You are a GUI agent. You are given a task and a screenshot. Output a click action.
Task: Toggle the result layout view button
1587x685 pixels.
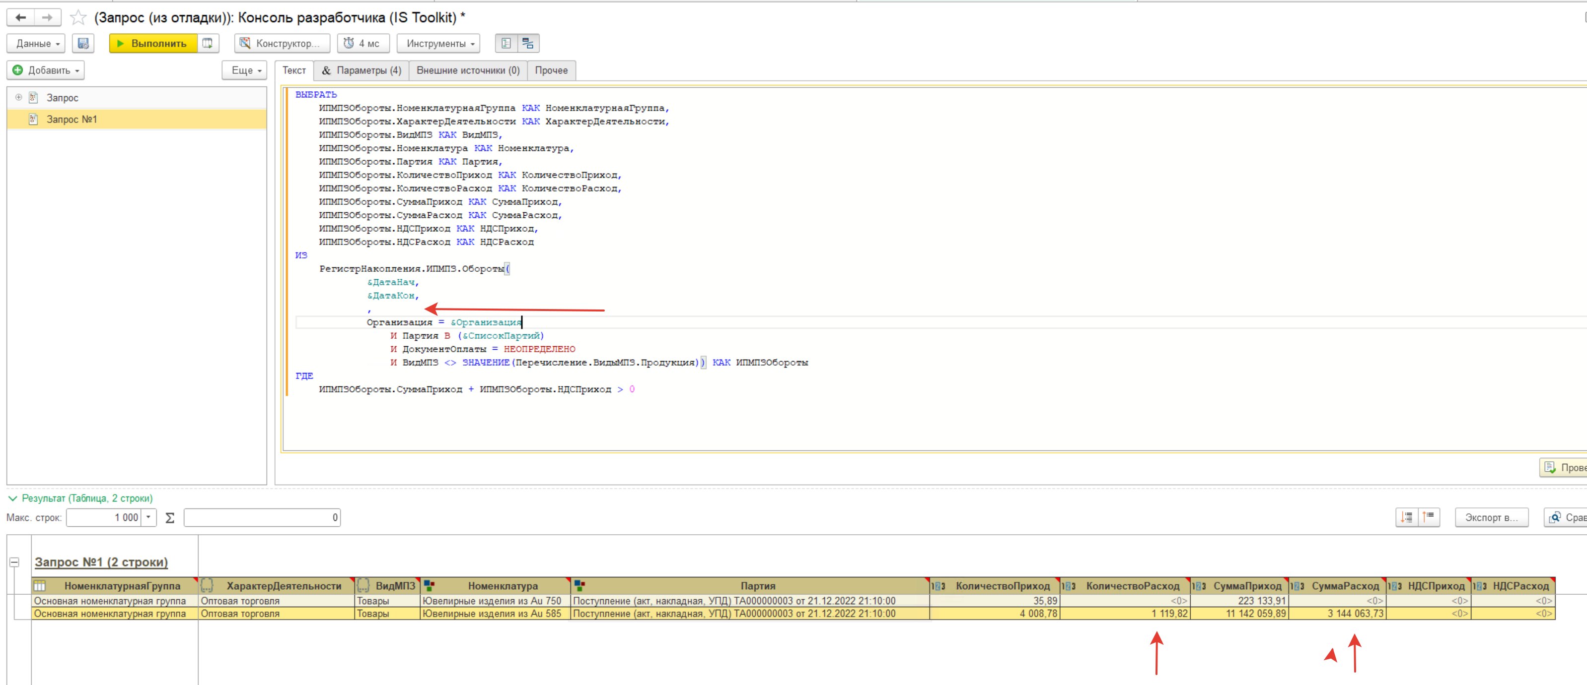(x=528, y=43)
